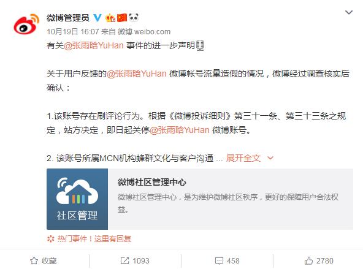This screenshot has width=363, height=269.
Task: Favorite the post with 收藏 star
Action: point(44,260)
